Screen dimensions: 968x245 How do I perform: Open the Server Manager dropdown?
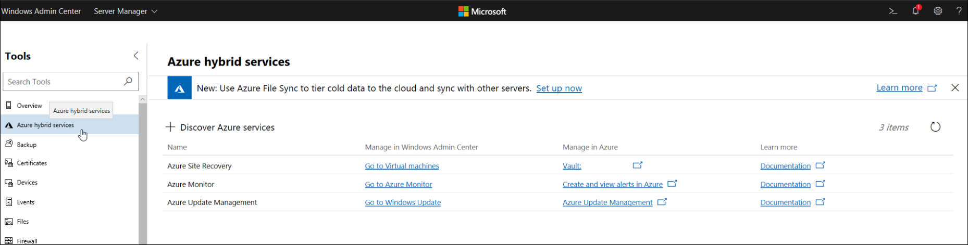coord(126,11)
